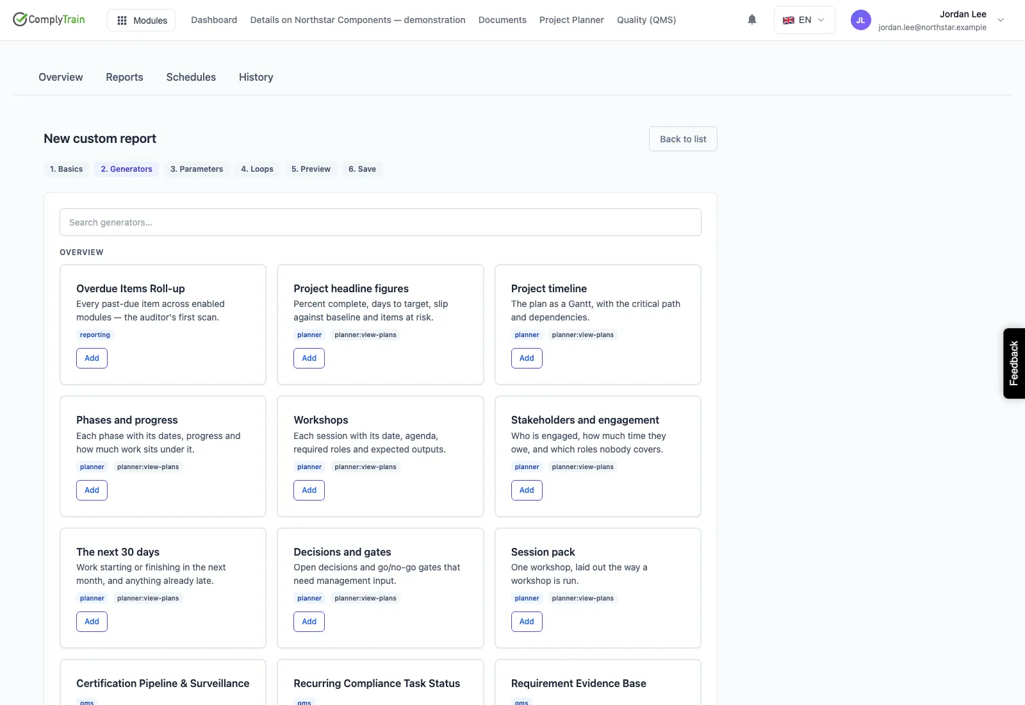Select step 2. Generators
This screenshot has width=1025, height=705.
pos(127,169)
